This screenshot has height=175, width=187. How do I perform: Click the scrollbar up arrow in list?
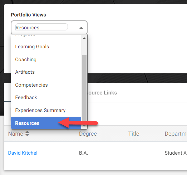click(x=84, y=38)
